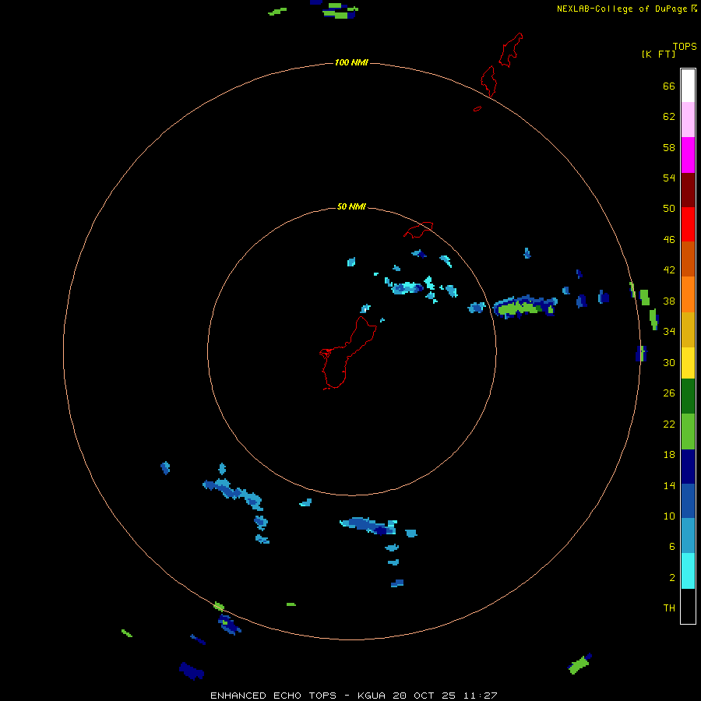Click the legend value "14"
The height and width of the screenshot is (701, 701).
pyautogui.click(x=669, y=485)
